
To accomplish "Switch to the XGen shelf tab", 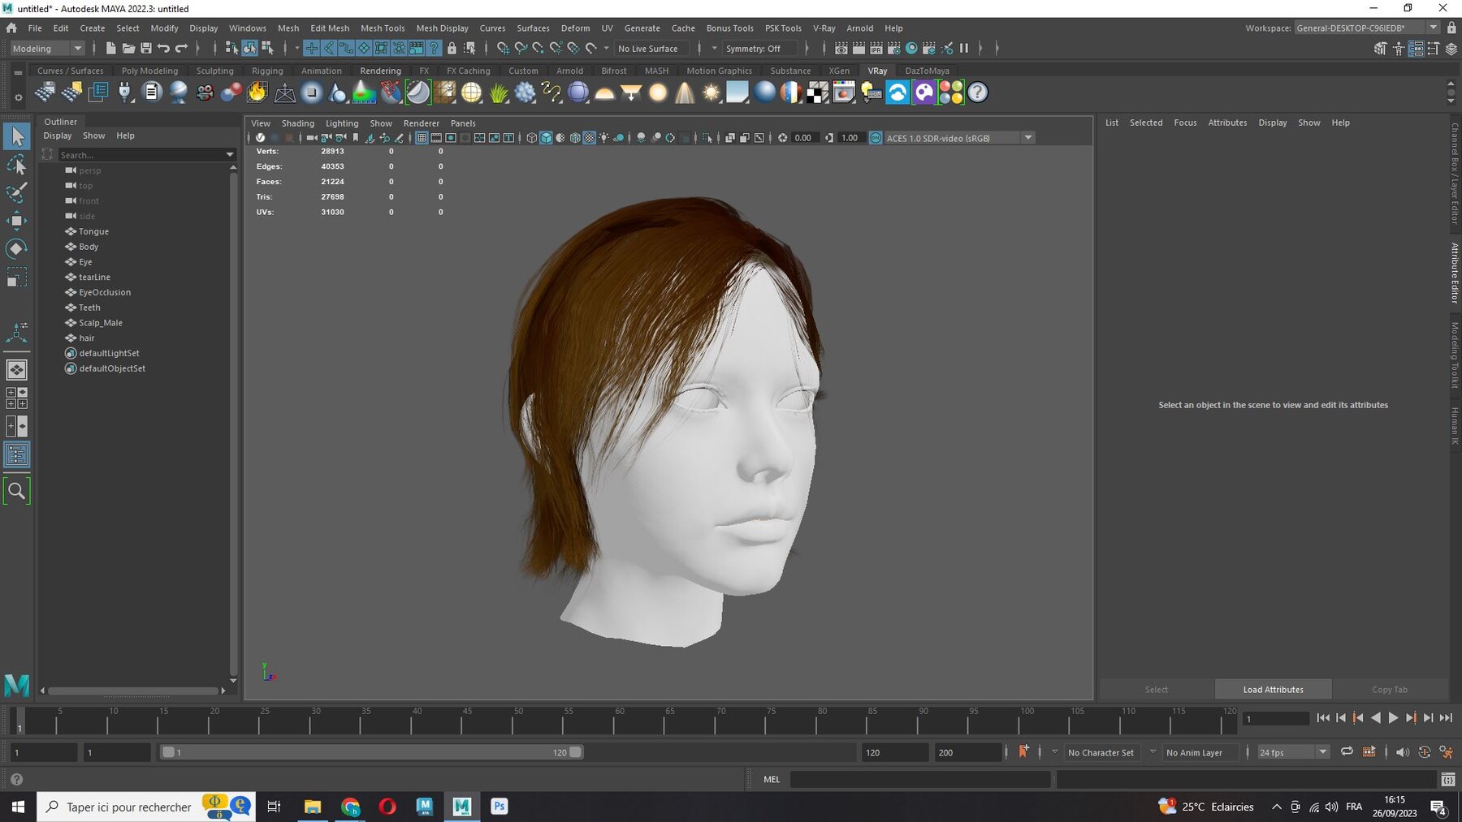I will pyautogui.click(x=839, y=71).
